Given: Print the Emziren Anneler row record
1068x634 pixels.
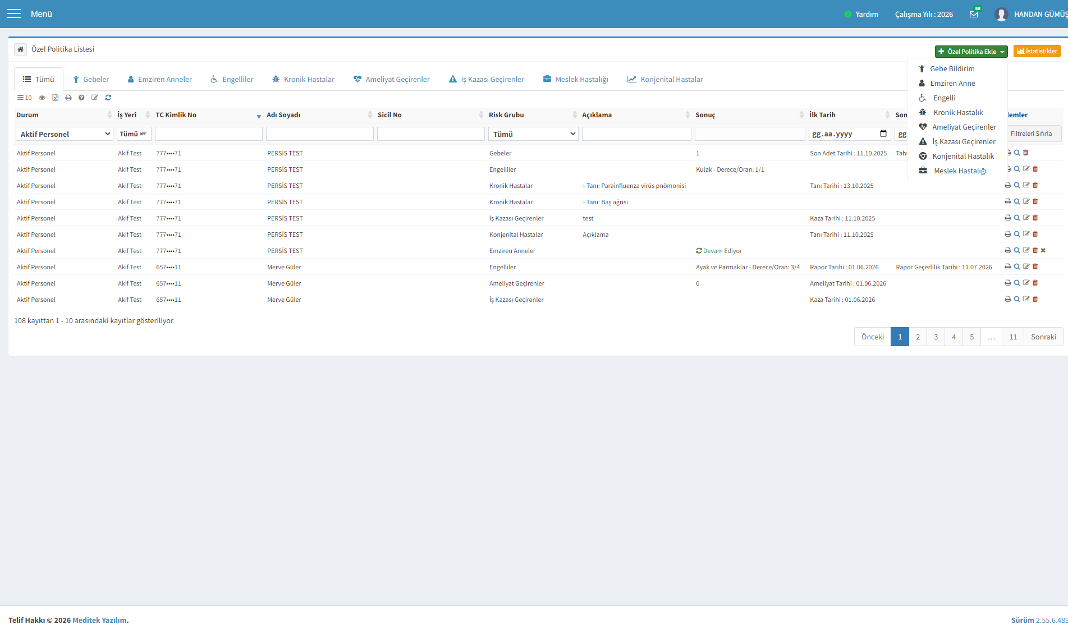Looking at the screenshot, I should [1008, 250].
